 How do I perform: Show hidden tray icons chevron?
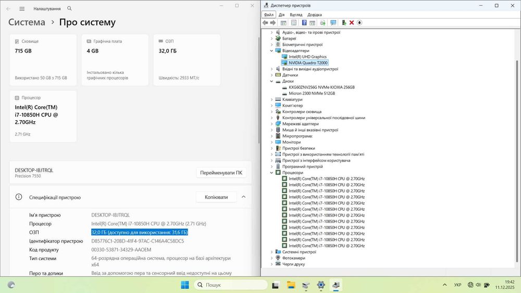[444, 285]
